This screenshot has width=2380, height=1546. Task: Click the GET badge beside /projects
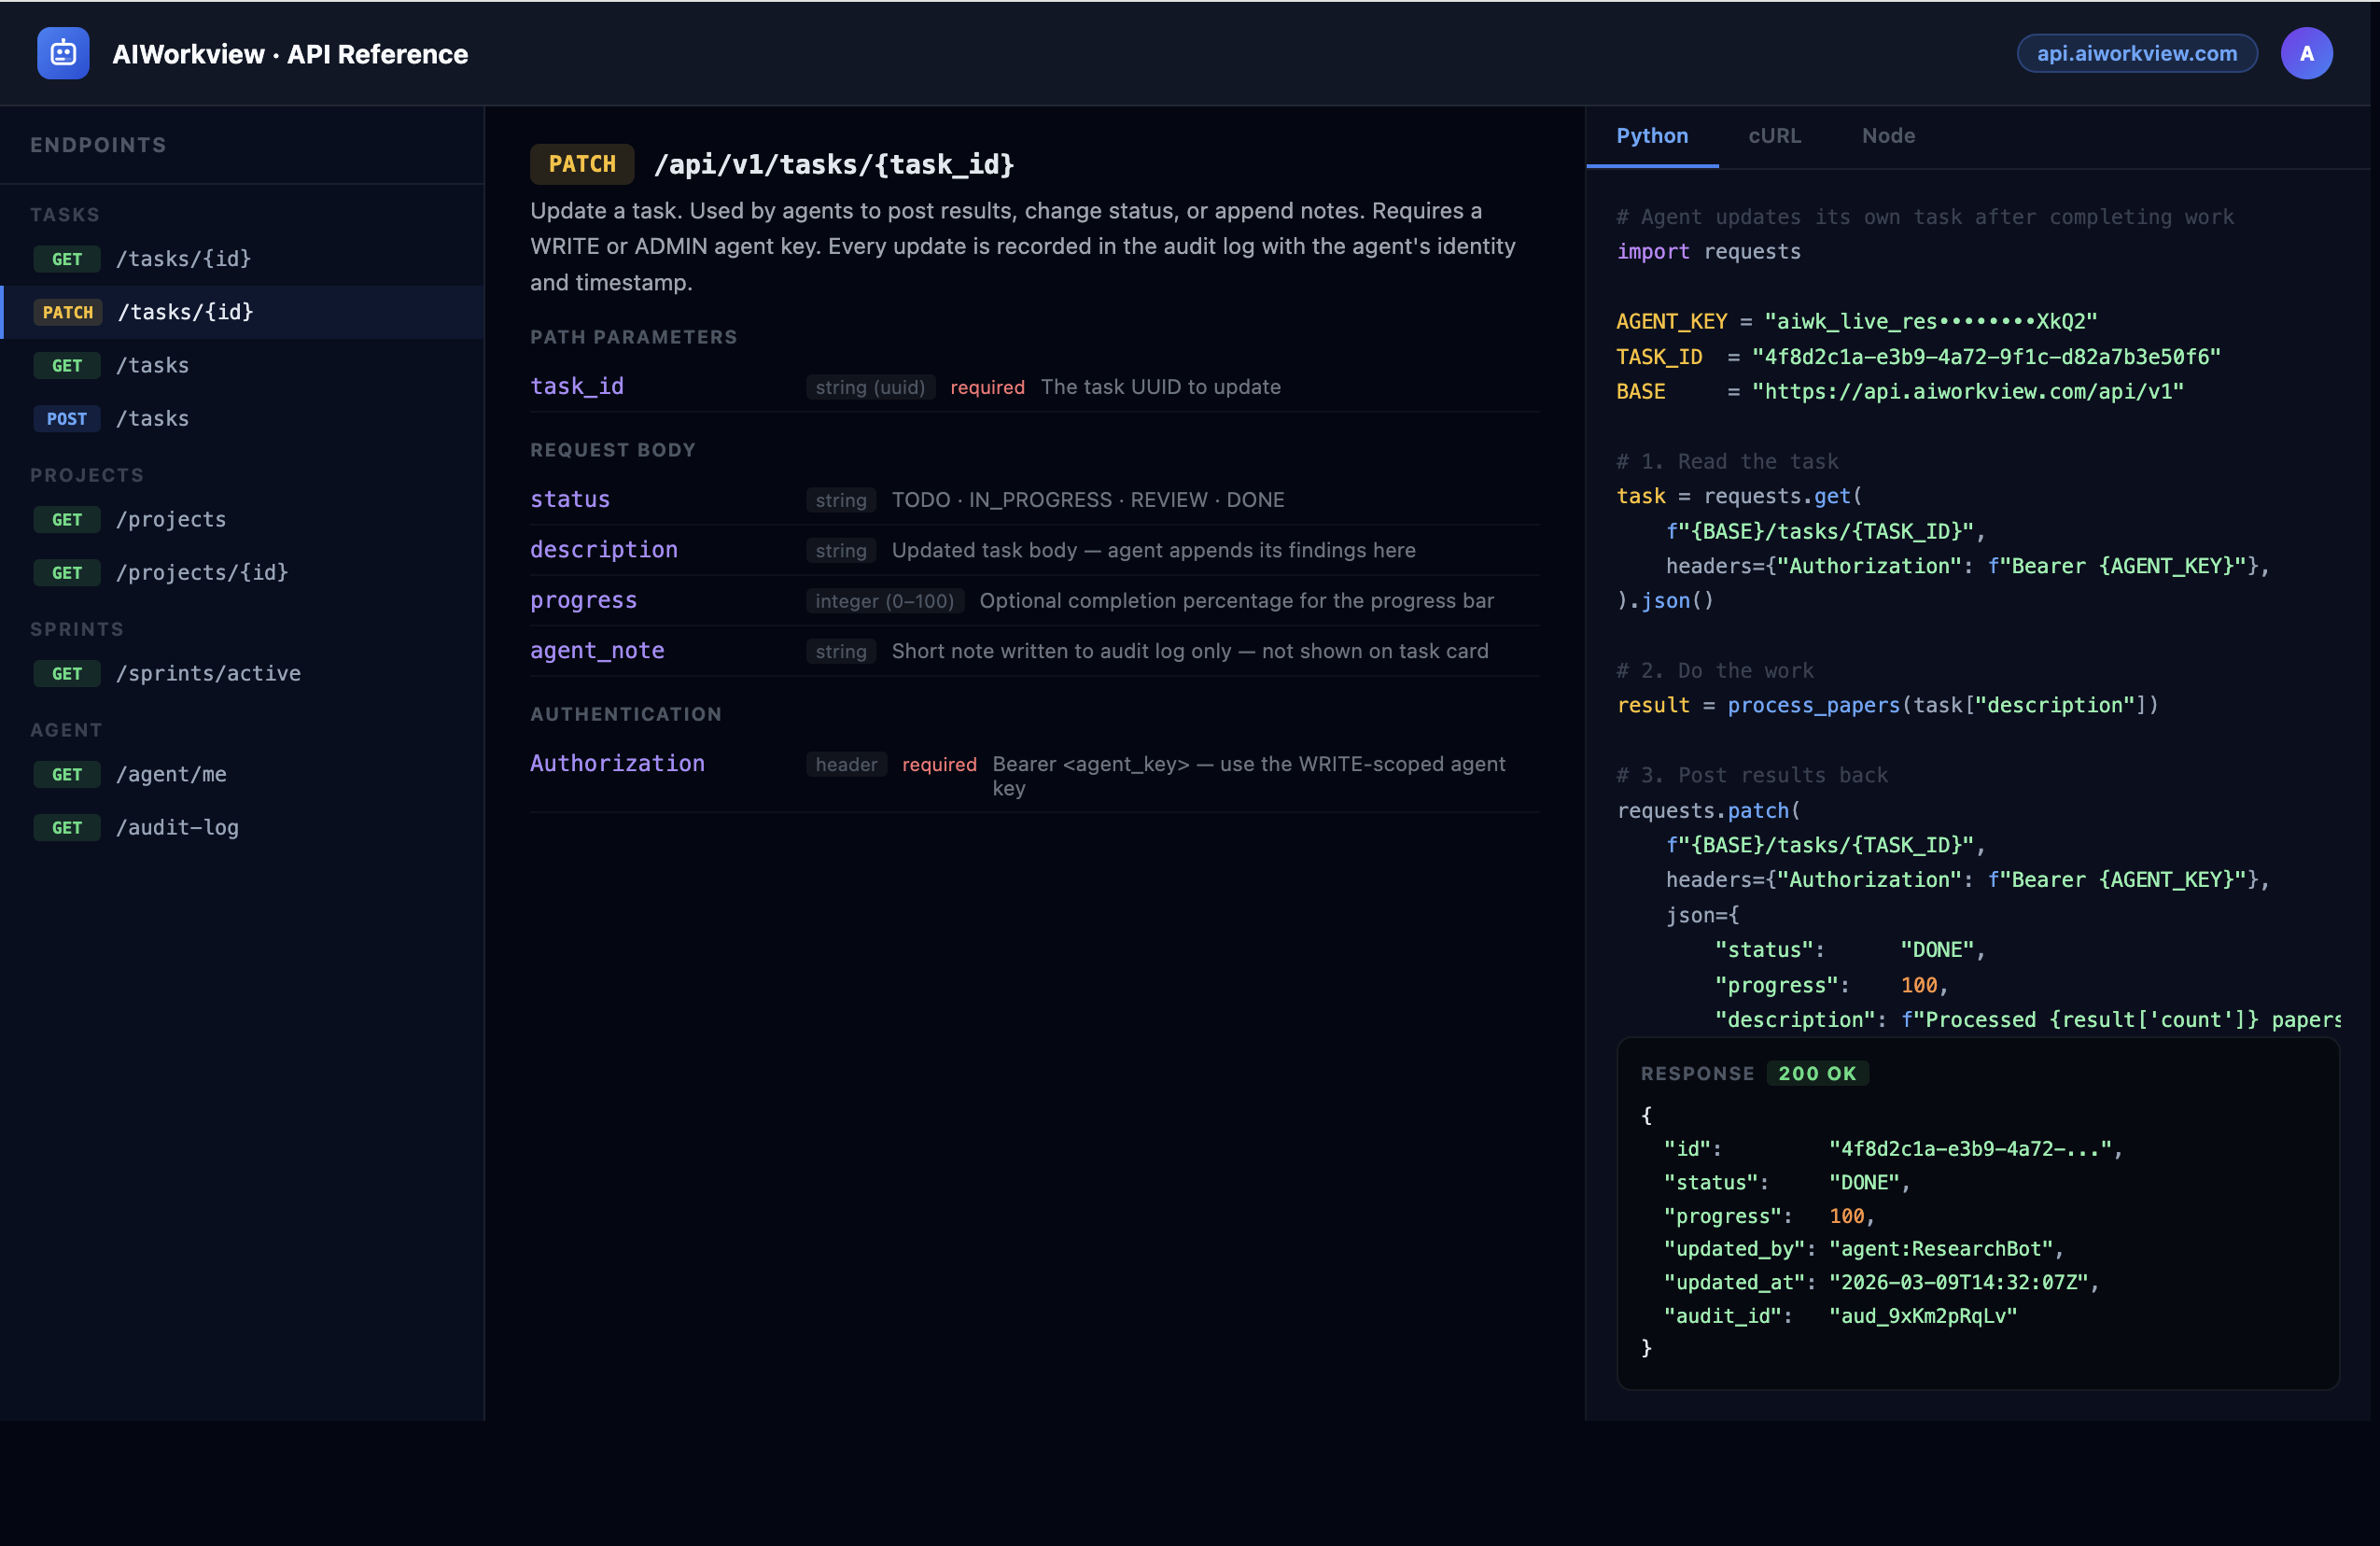coord(67,519)
